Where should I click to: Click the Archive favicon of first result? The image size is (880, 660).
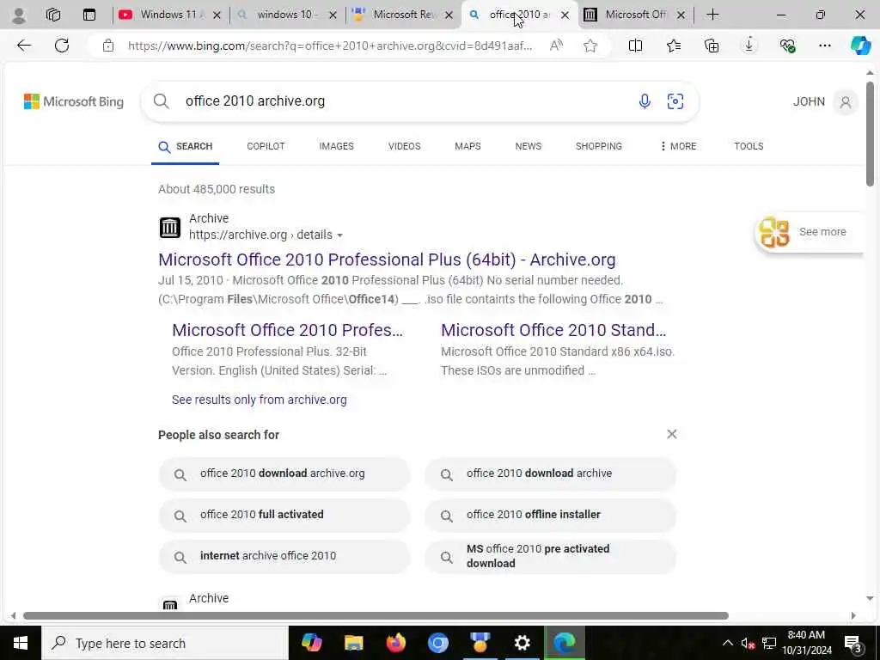(169, 227)
